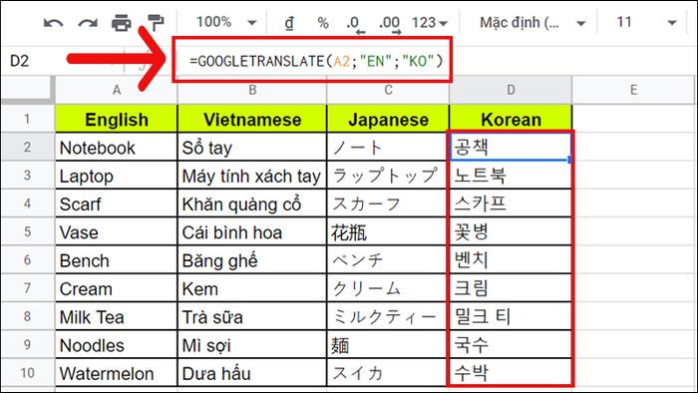Select column E header
Image resolution: width=698 pixels, height=393 pixels.
click(634, 90)
